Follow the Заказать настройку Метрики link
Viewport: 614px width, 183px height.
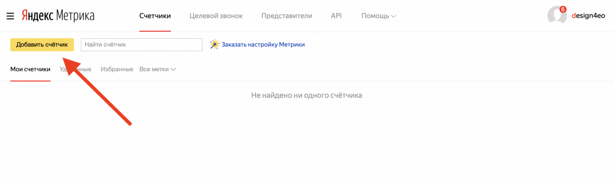click(263, 44)
